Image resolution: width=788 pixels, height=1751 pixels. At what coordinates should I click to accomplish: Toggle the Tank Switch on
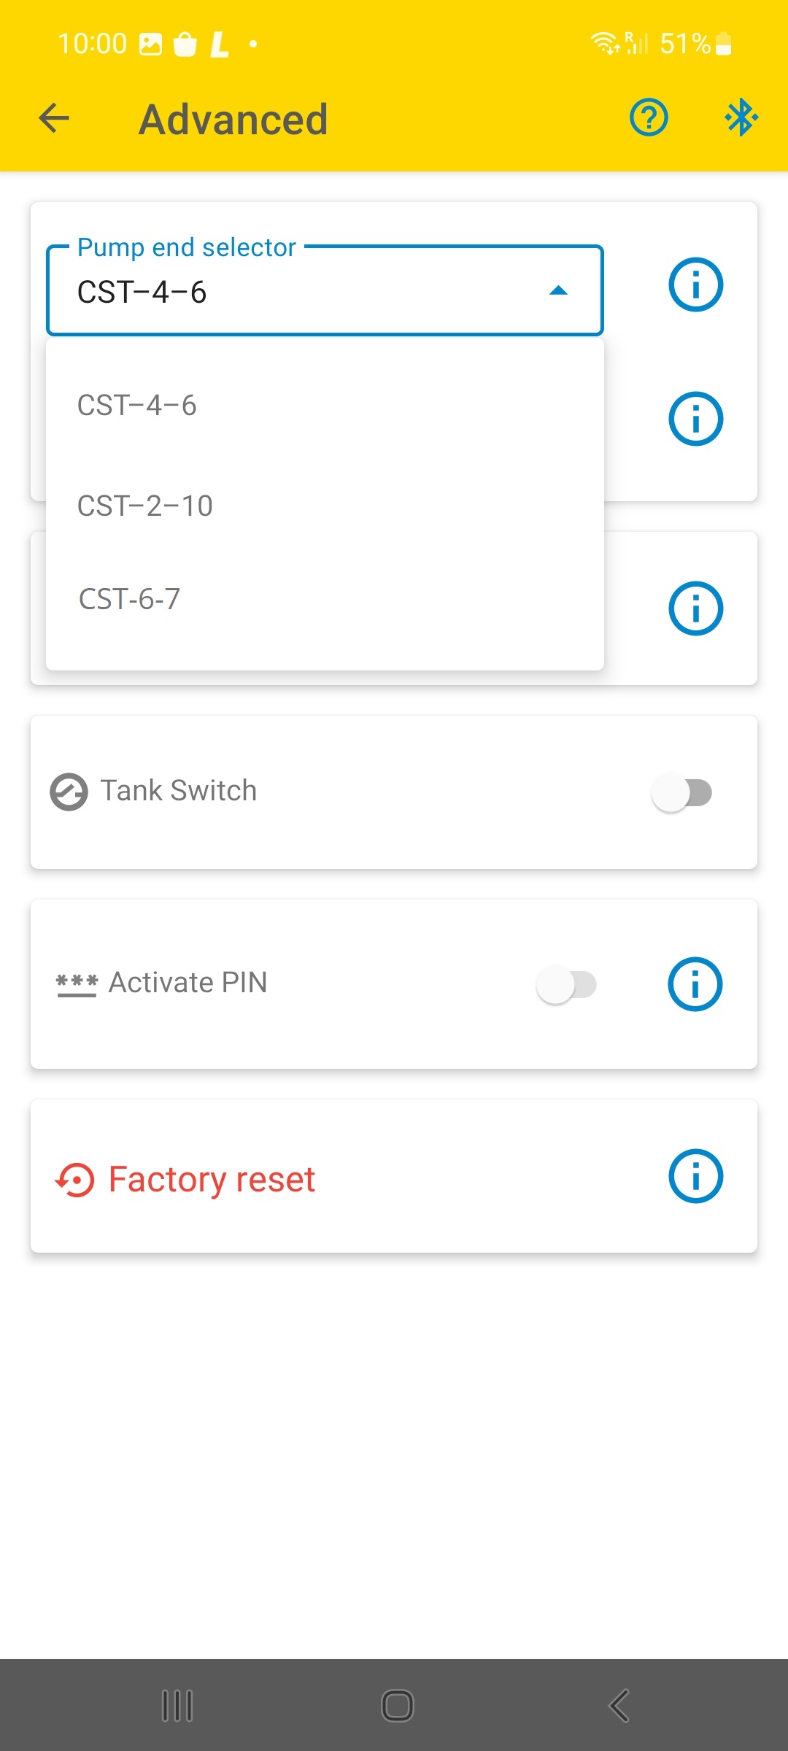coord(682,793)
